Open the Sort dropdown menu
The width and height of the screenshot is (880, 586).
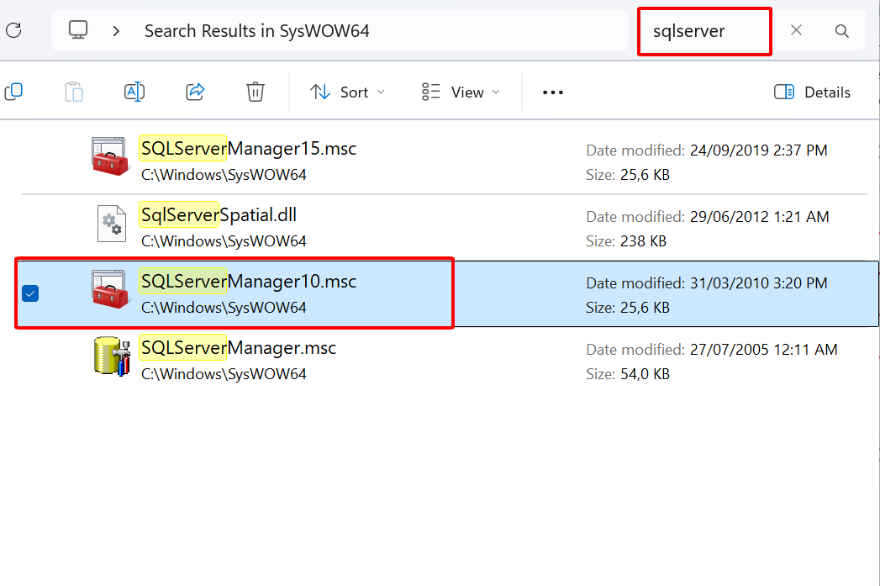click(x=347, y=92)
